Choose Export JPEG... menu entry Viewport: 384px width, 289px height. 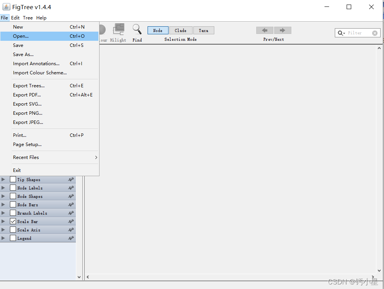[50, 122]
